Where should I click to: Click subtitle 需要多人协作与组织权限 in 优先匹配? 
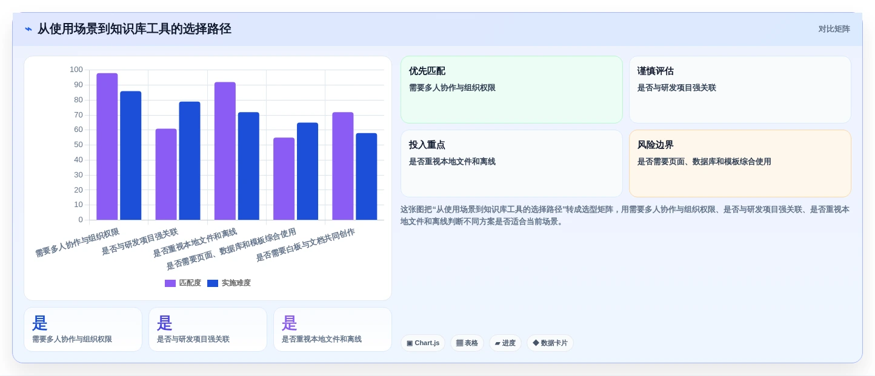click(x=452, y=88)
